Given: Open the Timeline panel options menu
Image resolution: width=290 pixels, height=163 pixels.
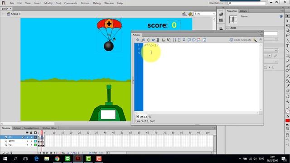Looking at the screenshot, I should click(214, 128).
